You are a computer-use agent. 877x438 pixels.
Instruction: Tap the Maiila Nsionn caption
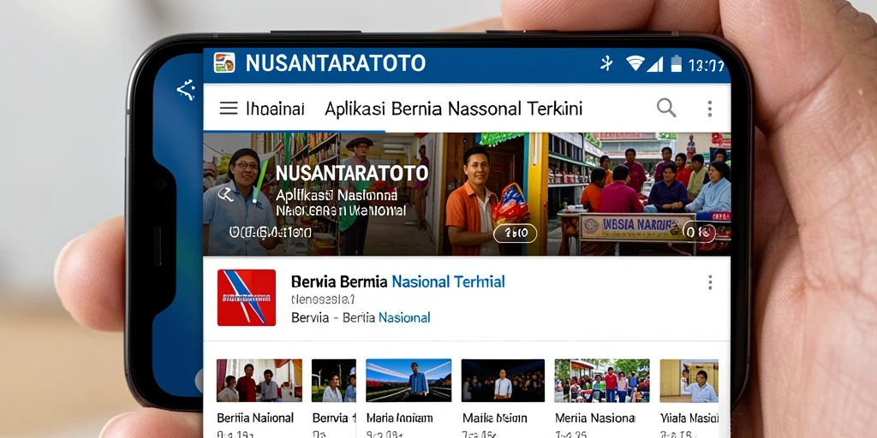[494, 417]
